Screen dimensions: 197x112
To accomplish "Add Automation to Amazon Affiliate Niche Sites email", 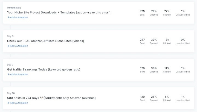I will [18, 46].
